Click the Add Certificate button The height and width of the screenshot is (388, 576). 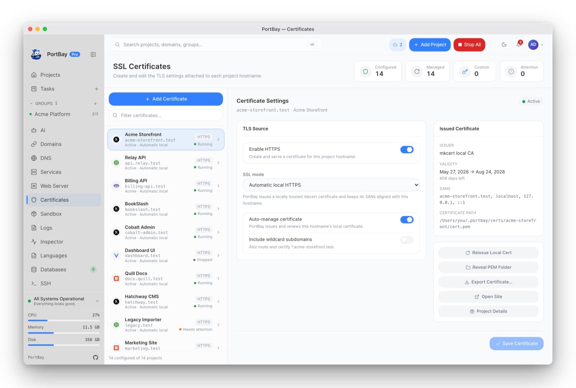(x=166, y=99)
